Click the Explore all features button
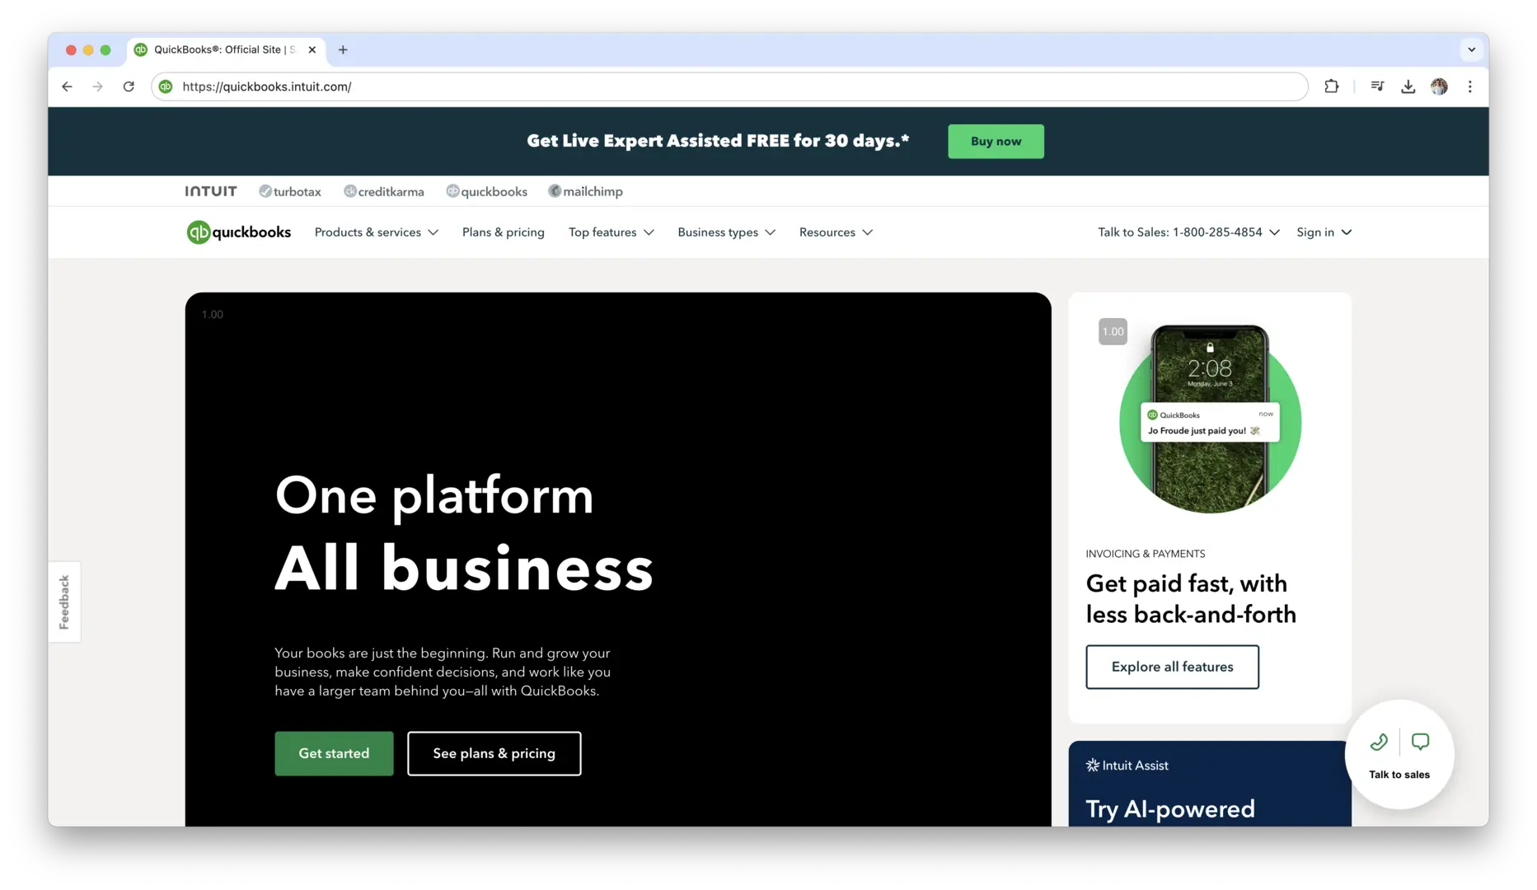The height and width of the screenshot is (890, 1537). point(1172,667)
